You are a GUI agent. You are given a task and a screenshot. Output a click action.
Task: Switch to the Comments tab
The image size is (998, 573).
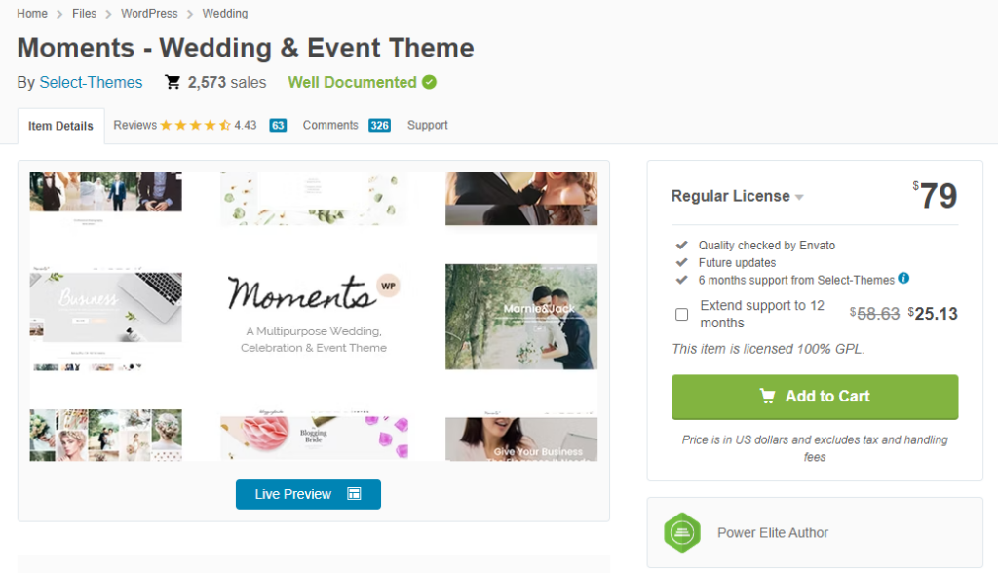[330, 125]
